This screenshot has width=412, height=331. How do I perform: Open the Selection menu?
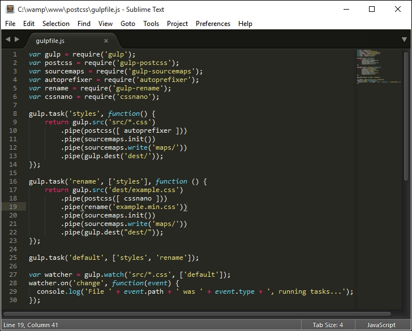tap(56, 24)
